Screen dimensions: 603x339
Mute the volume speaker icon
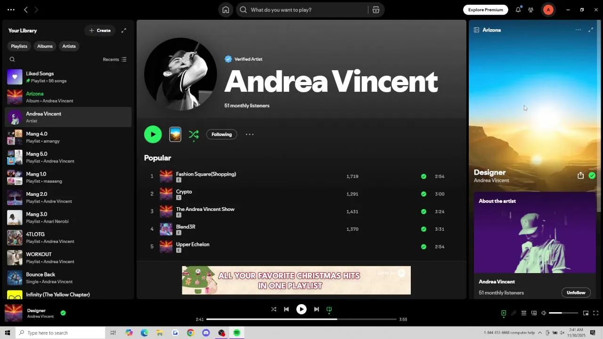tap(544, 313)
